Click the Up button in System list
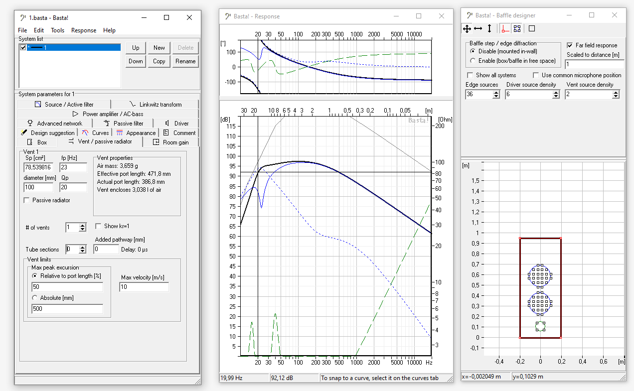This screenshot has width=634, height=391. tap(136, 48)
